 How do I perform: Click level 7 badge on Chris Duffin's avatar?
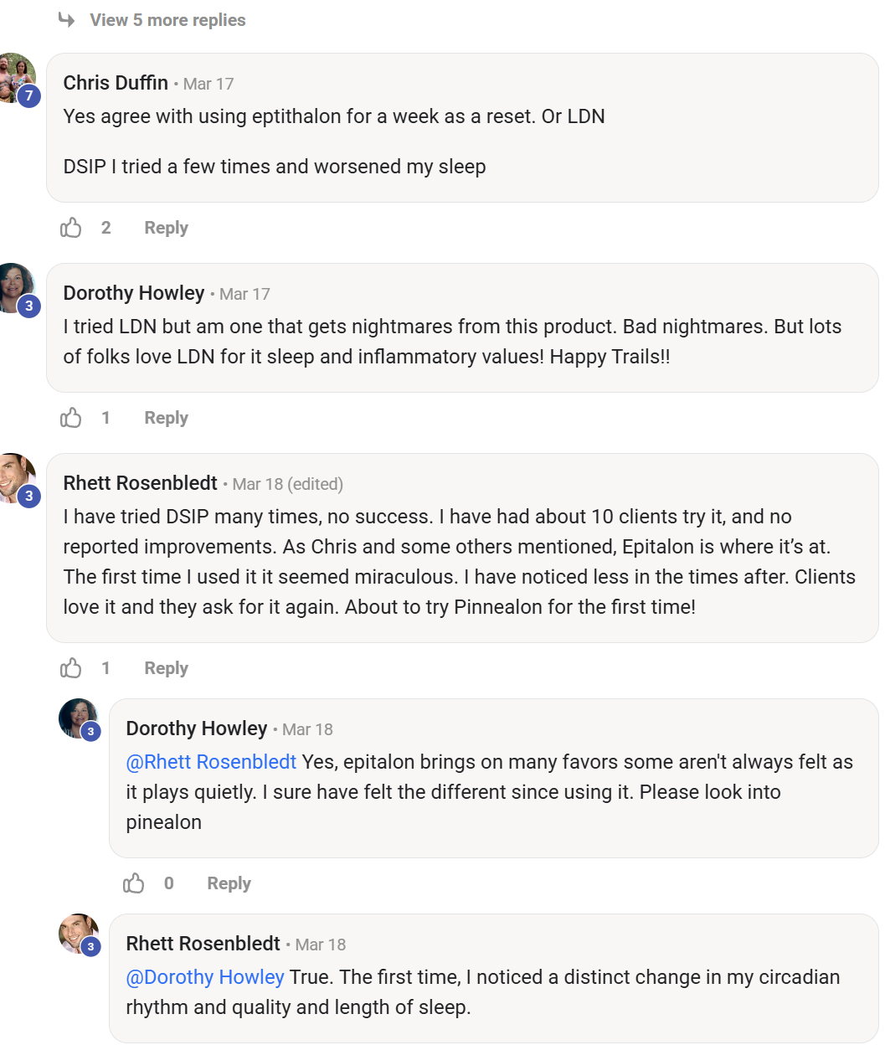29,95
